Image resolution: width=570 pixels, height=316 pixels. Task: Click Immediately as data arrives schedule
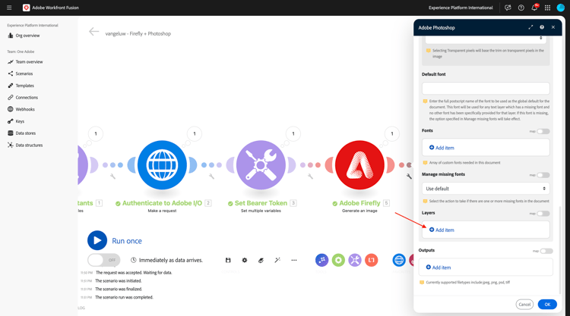[167, 260]
